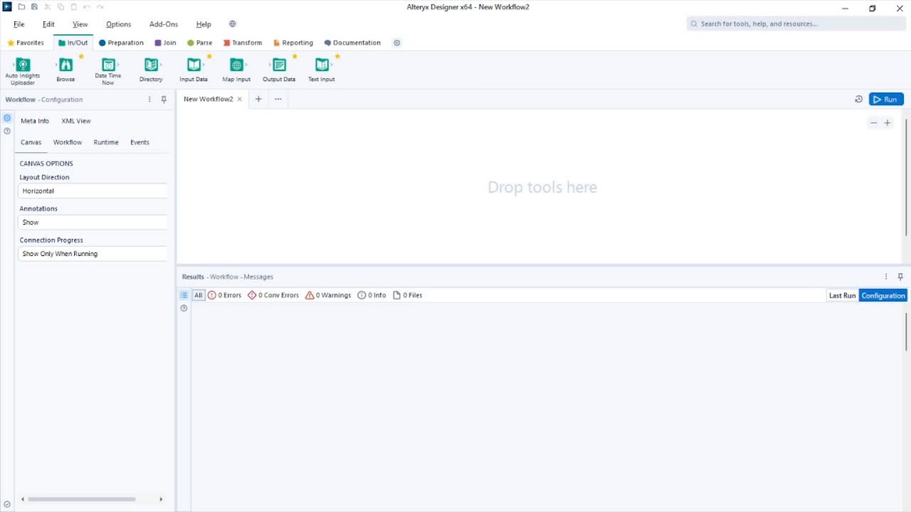Select the Directory tool

point(151,70)
